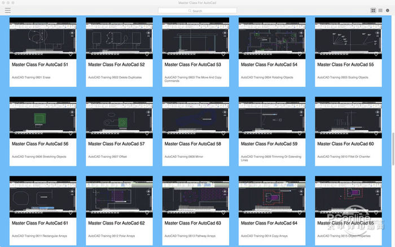The width and height of the screenshot is (395, 247).
Task: Select title Master Class For AutoCad 63
Action: tap(192, 223)
